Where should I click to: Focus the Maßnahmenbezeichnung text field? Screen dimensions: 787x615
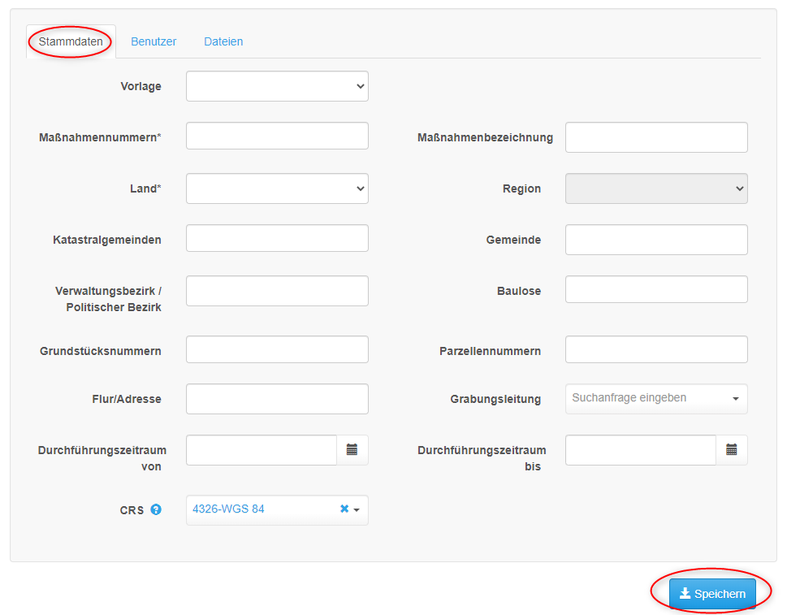(656, 137)
